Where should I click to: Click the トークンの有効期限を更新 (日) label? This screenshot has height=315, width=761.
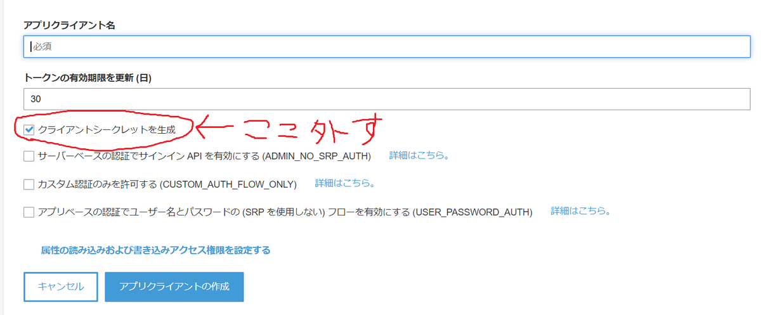pos(88,78)
